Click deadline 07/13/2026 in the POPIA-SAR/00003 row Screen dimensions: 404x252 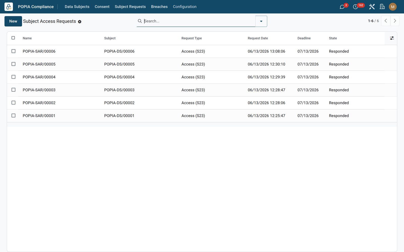(308, 90)
